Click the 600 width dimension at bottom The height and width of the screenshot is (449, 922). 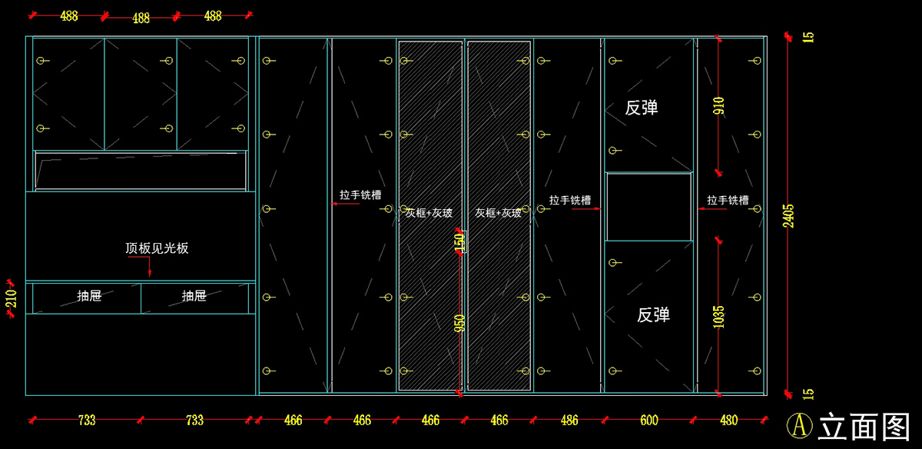click(x=649, y=421)
